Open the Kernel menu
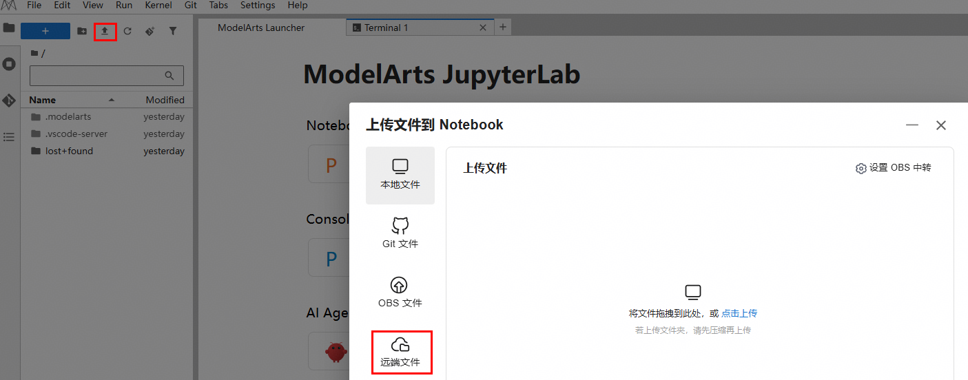The width and height of the screenshot is (968, 380). click(x=158, y=5)
